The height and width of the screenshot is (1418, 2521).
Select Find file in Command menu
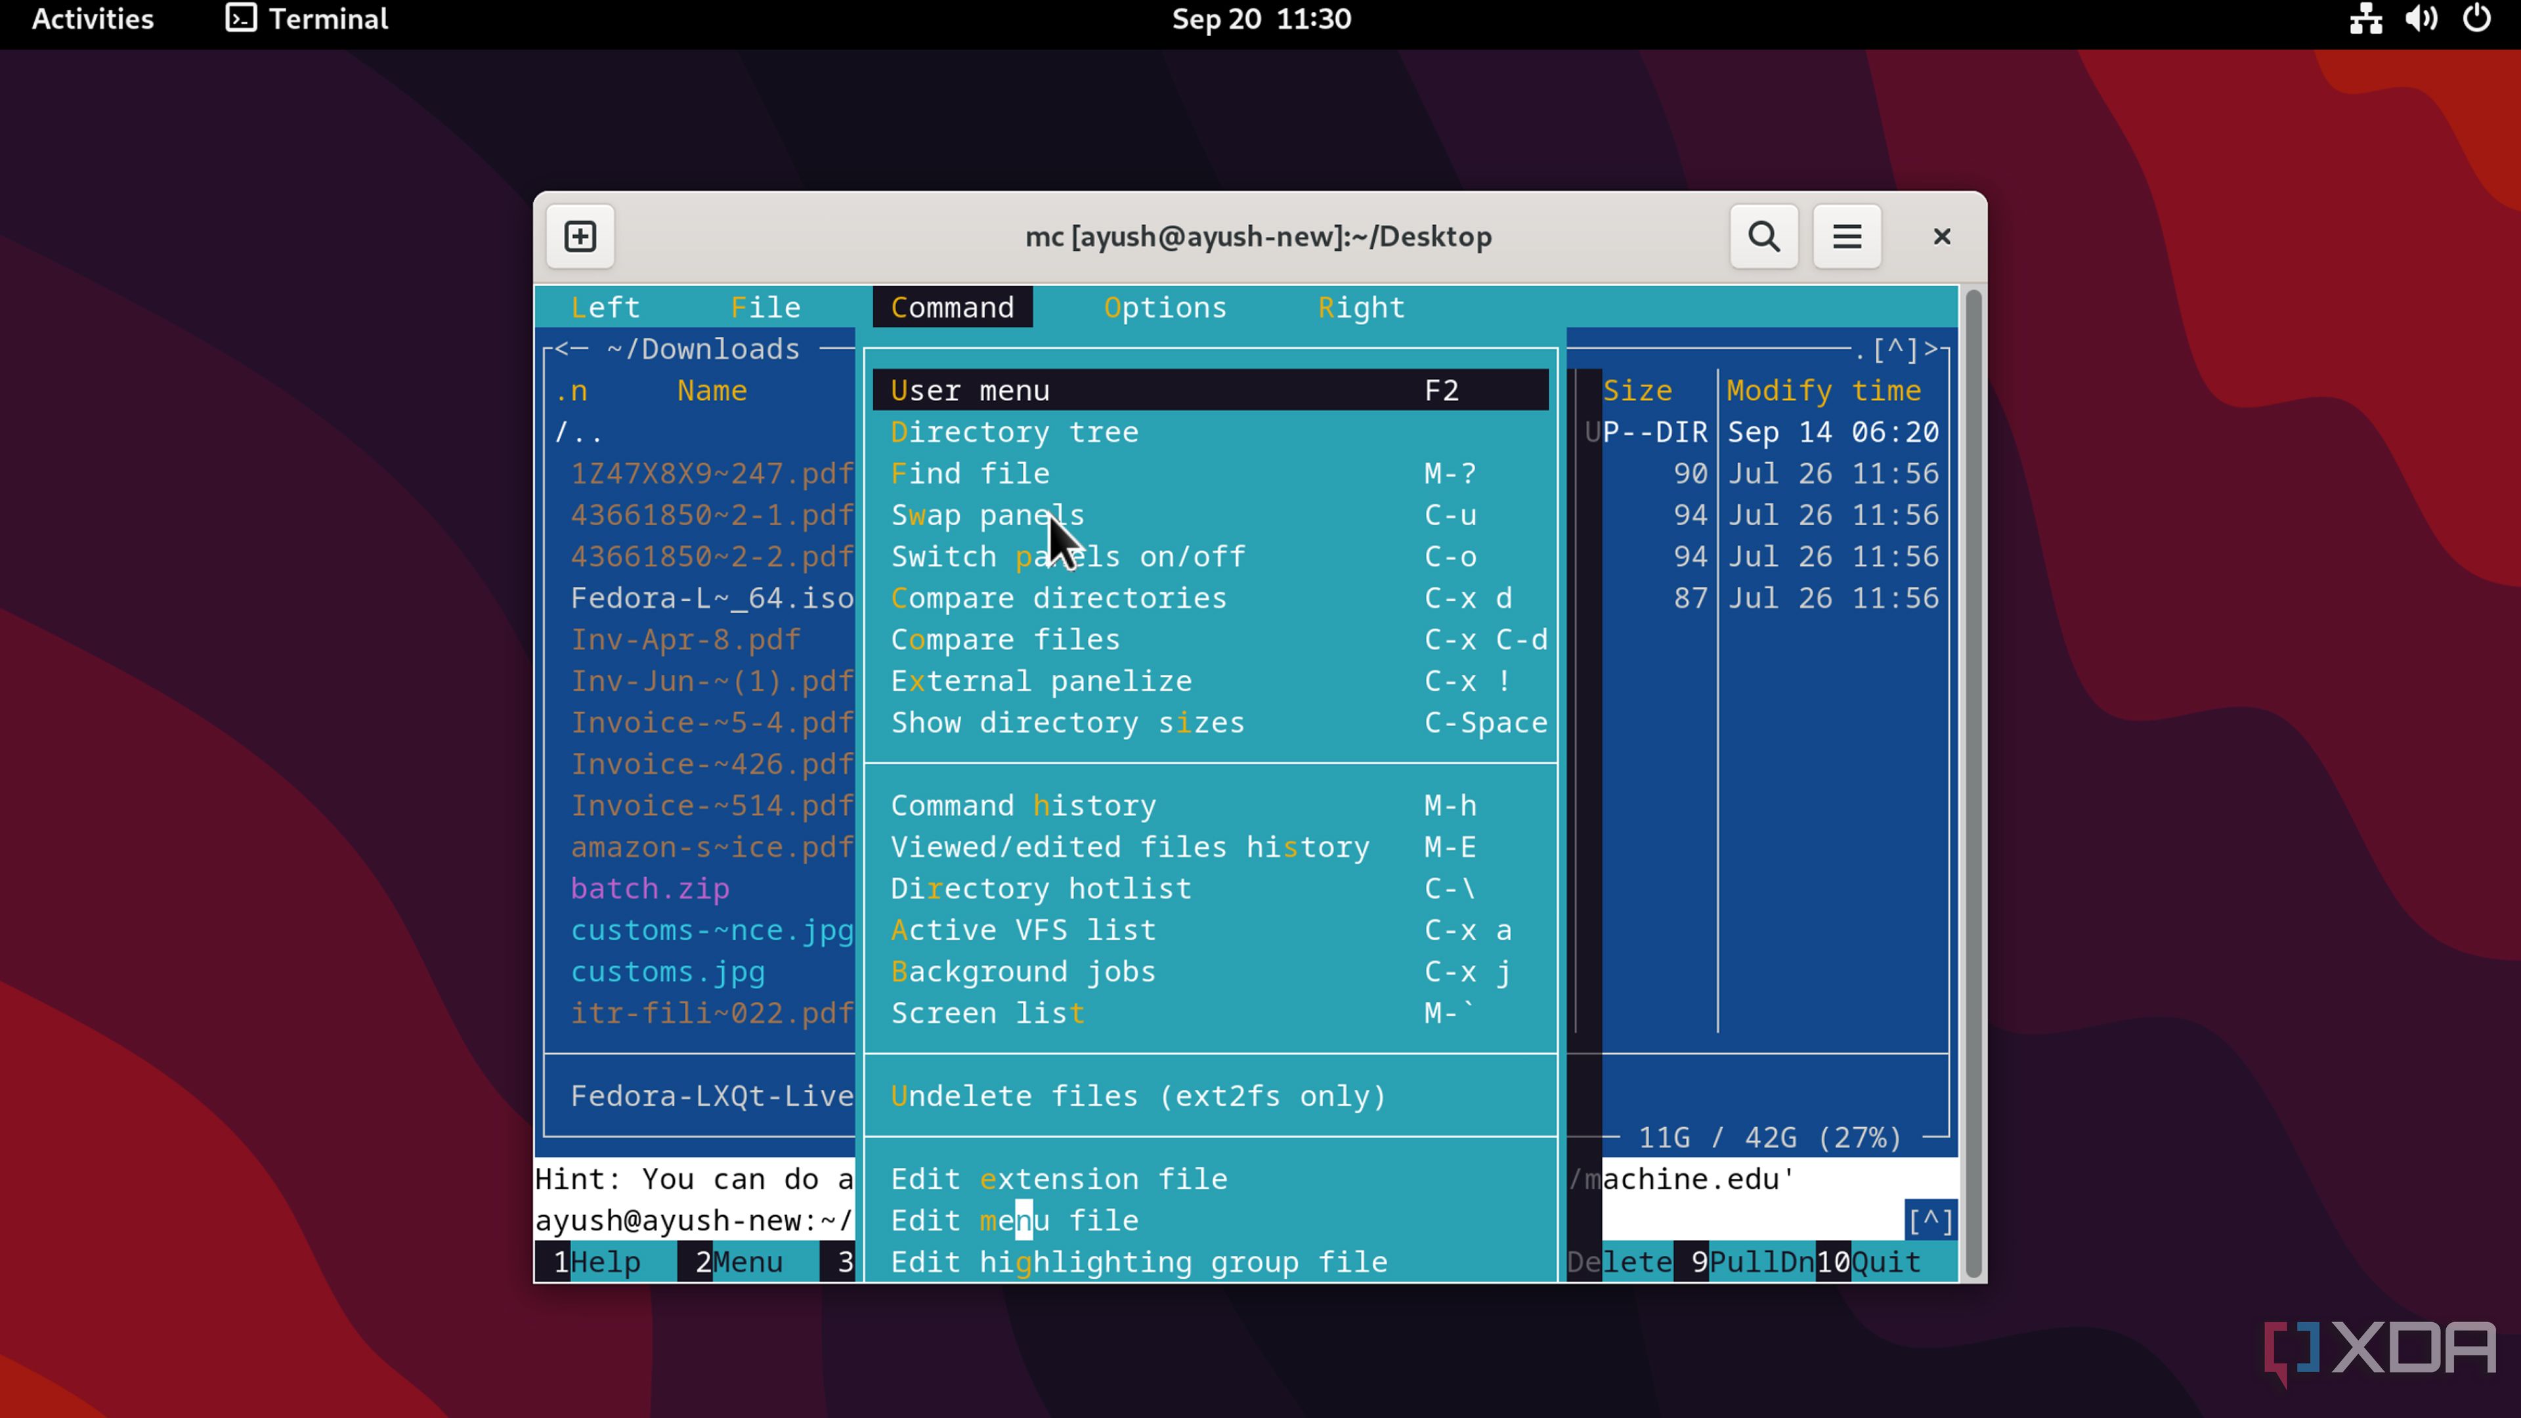(970, 473)
